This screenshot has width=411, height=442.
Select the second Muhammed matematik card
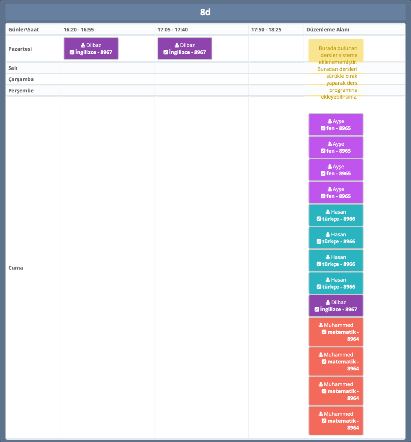pos(336,361)
